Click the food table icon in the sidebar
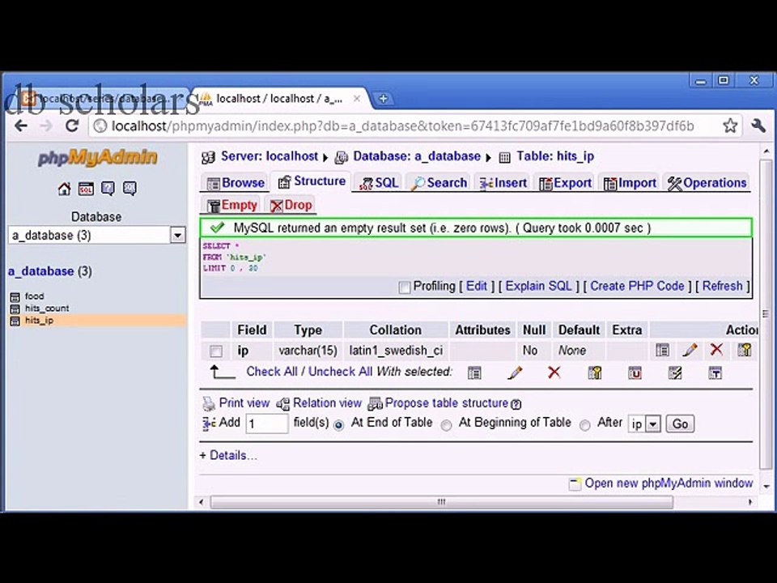The height and width of the screenshot is (583, 777). (x=15, y=297)
